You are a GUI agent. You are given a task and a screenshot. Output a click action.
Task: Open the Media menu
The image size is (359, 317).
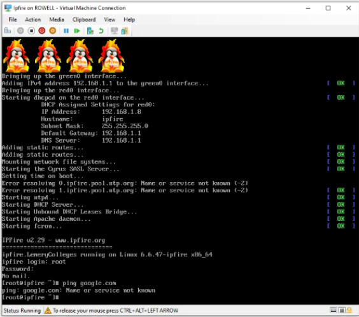pyautogui.click(x=57, y=20)
